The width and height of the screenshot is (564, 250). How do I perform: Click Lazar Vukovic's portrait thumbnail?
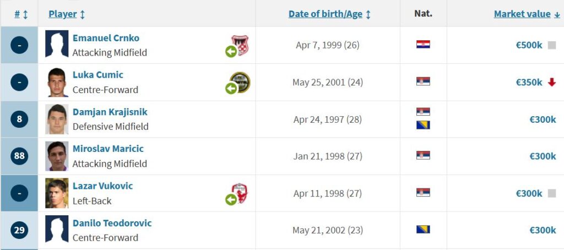pos(57,193)
